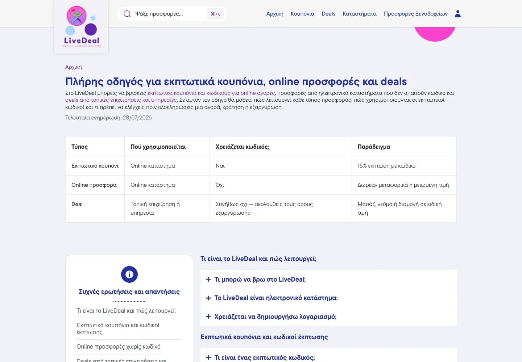This screenshot has width=522, height=362.
Task: Click the 'Τύπος' table header
Action: click(95, 147)
